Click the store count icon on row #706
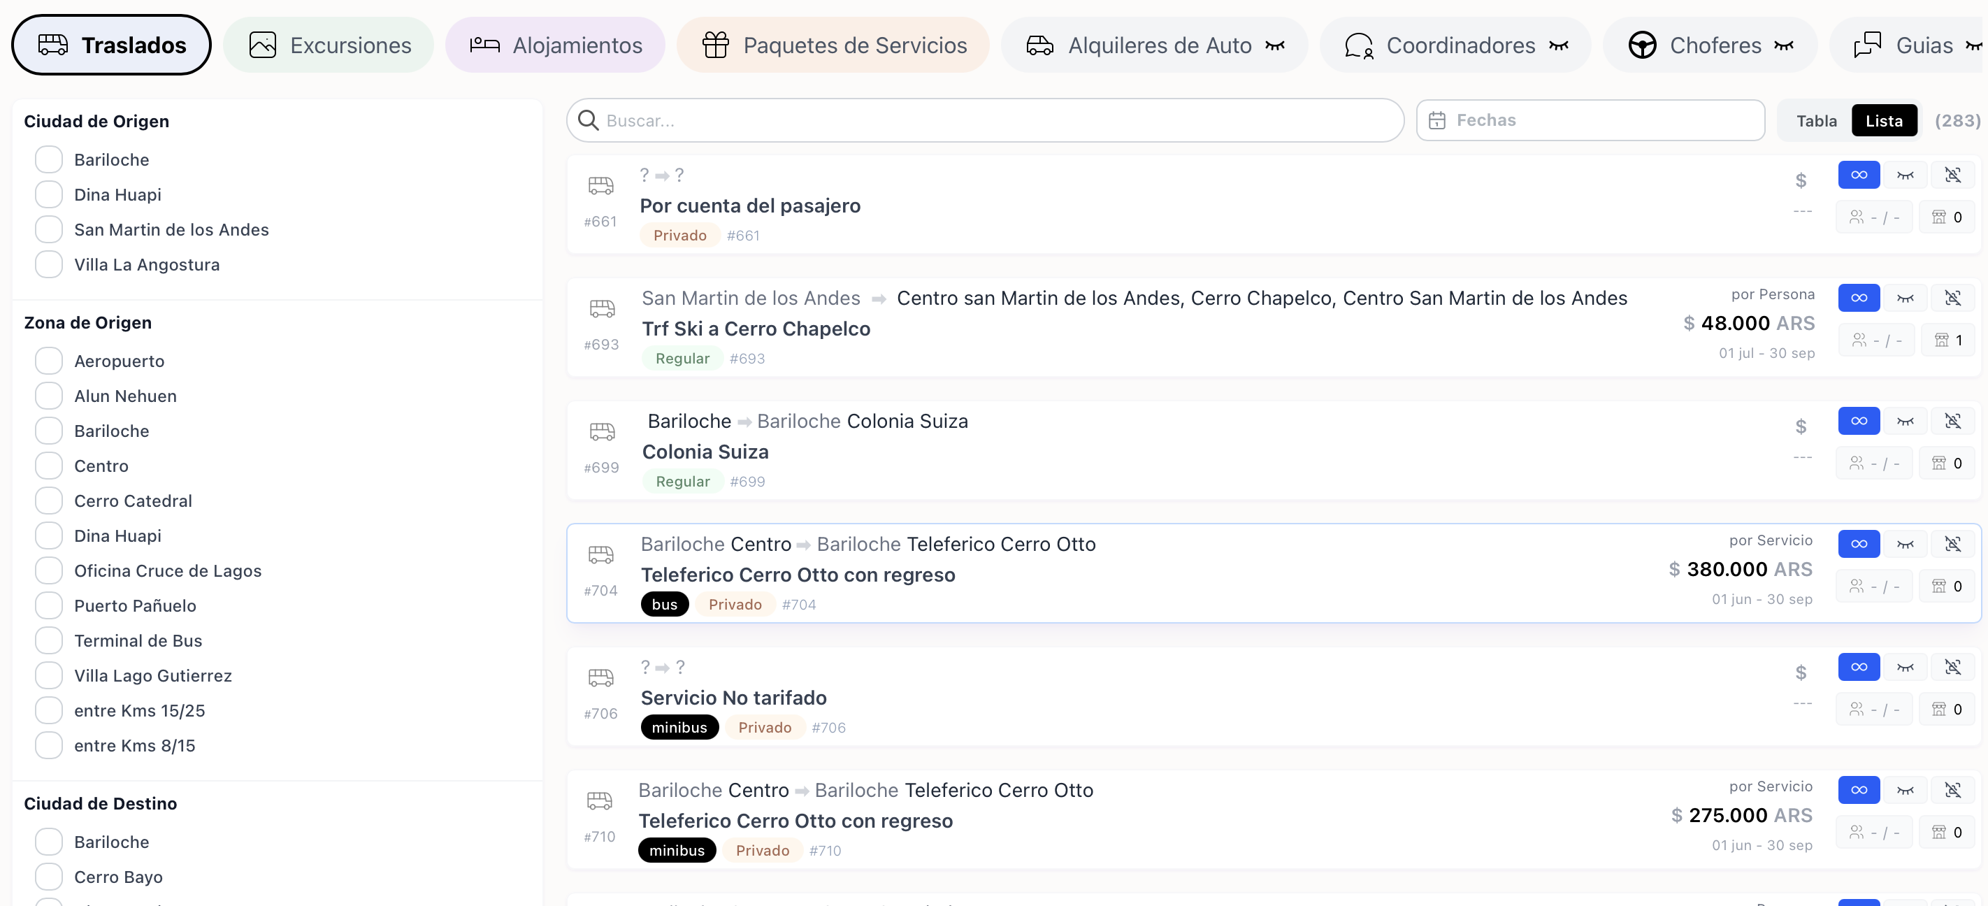 click(1938, 710)
